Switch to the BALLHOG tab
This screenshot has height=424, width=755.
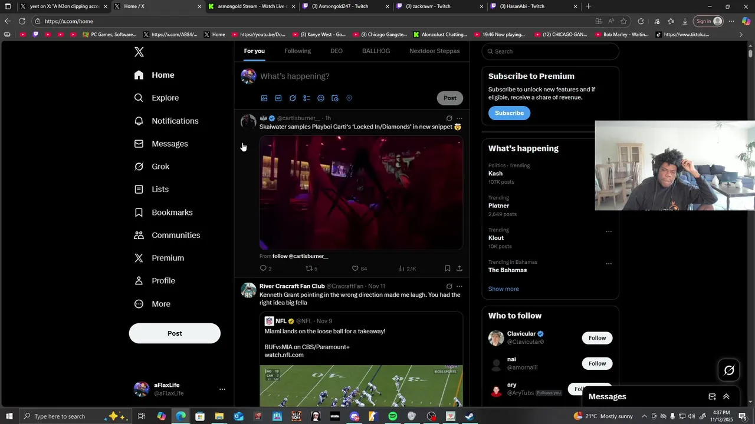click(376, 51)
